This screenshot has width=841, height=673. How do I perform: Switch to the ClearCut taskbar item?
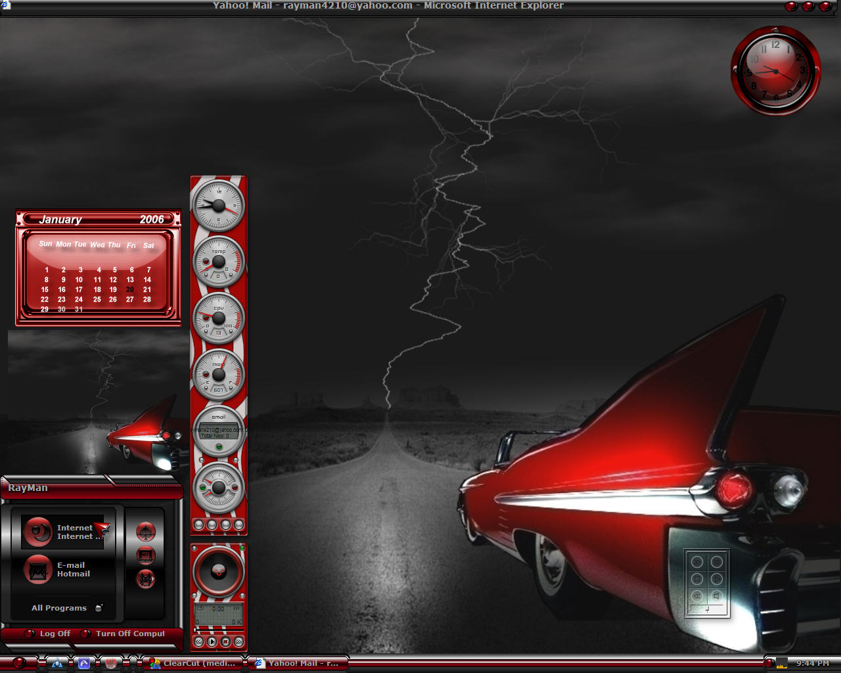193,663
